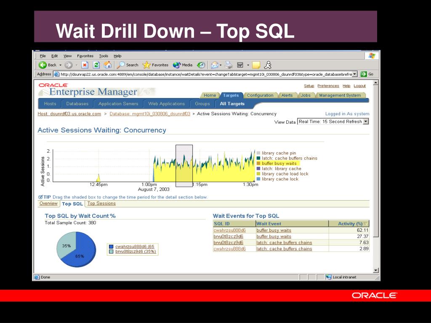
Task: Click the Logout link
Action: (x=359, y=86)
